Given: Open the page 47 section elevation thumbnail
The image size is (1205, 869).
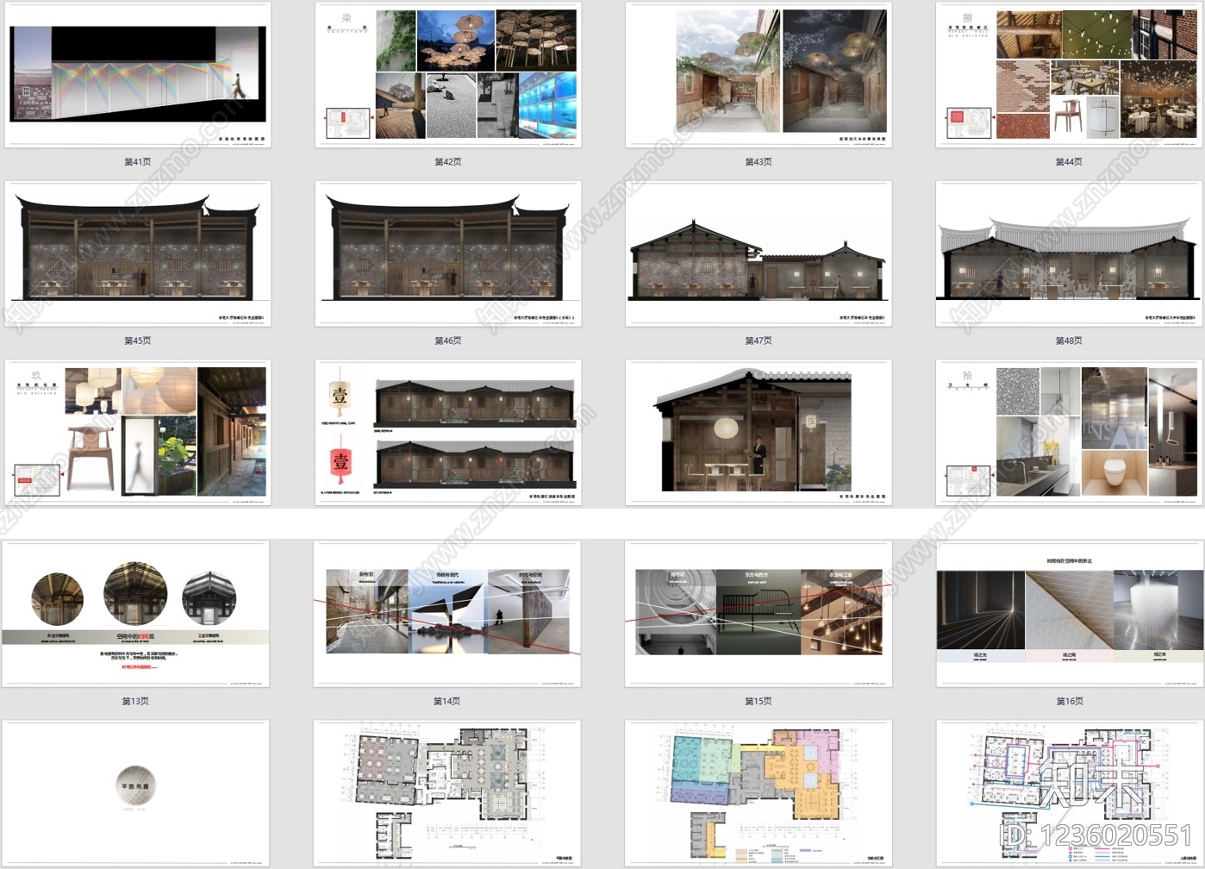Looking at the screenshot, I should [x=759, y=253].
